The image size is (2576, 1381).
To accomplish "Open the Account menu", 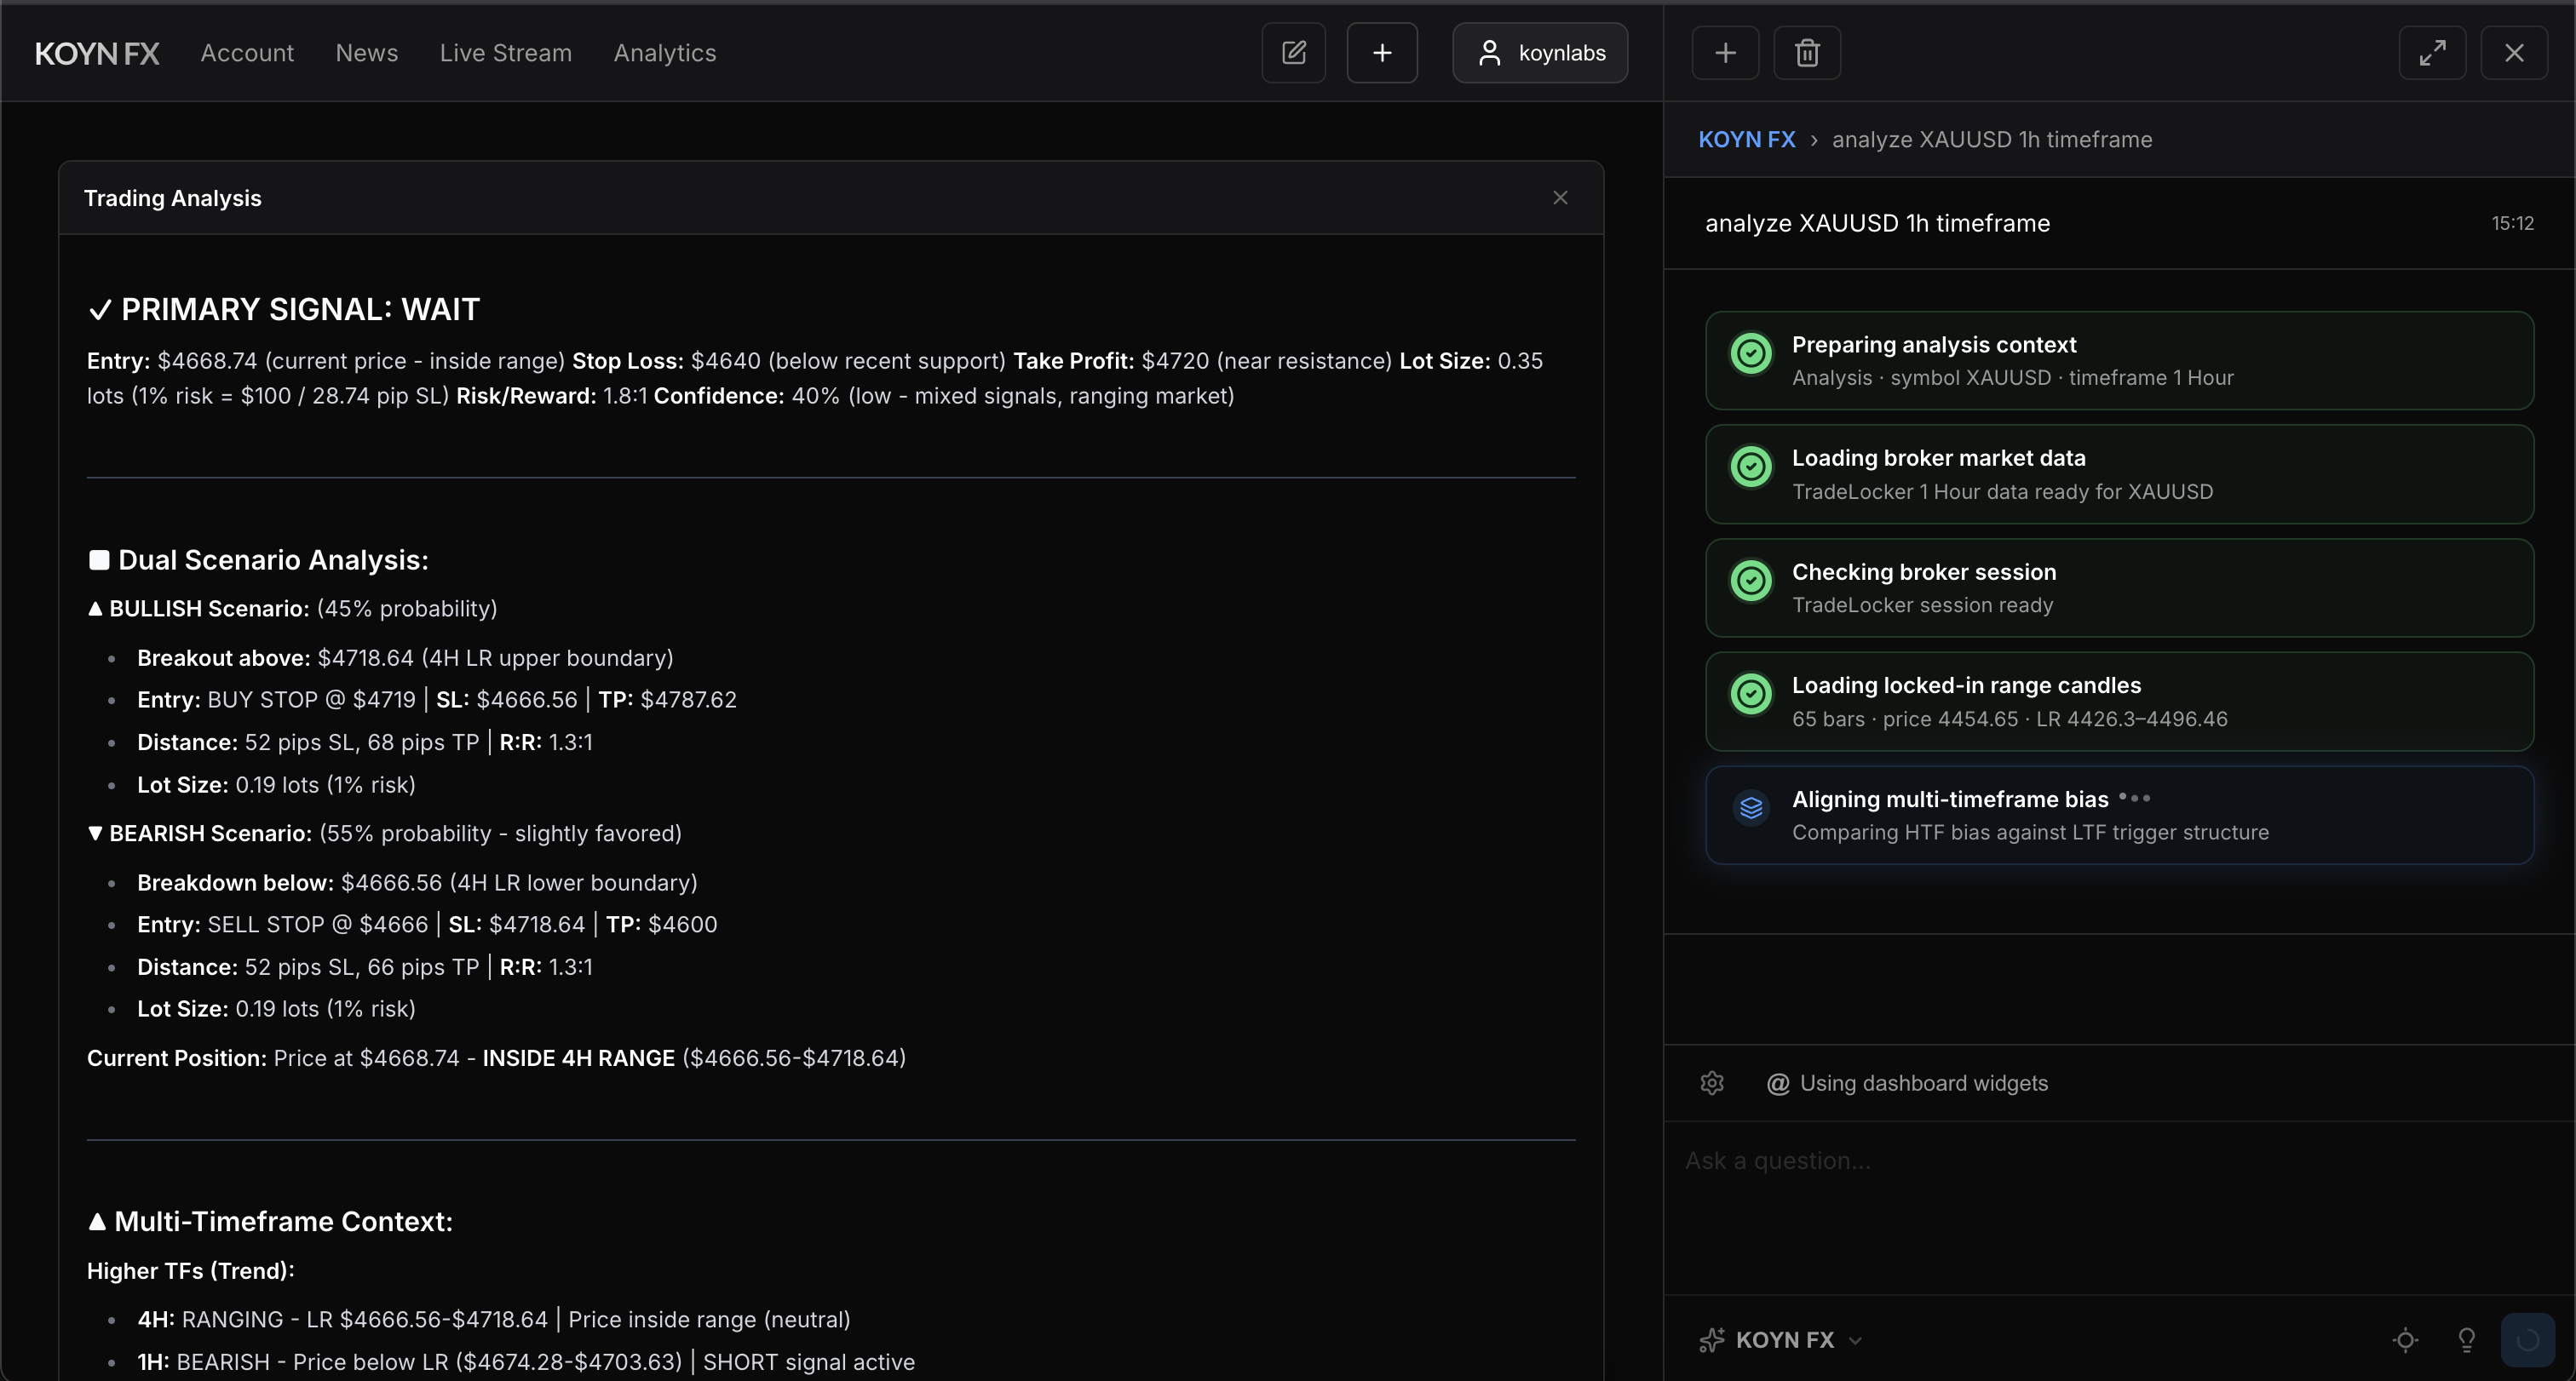I will pos(247,53).
